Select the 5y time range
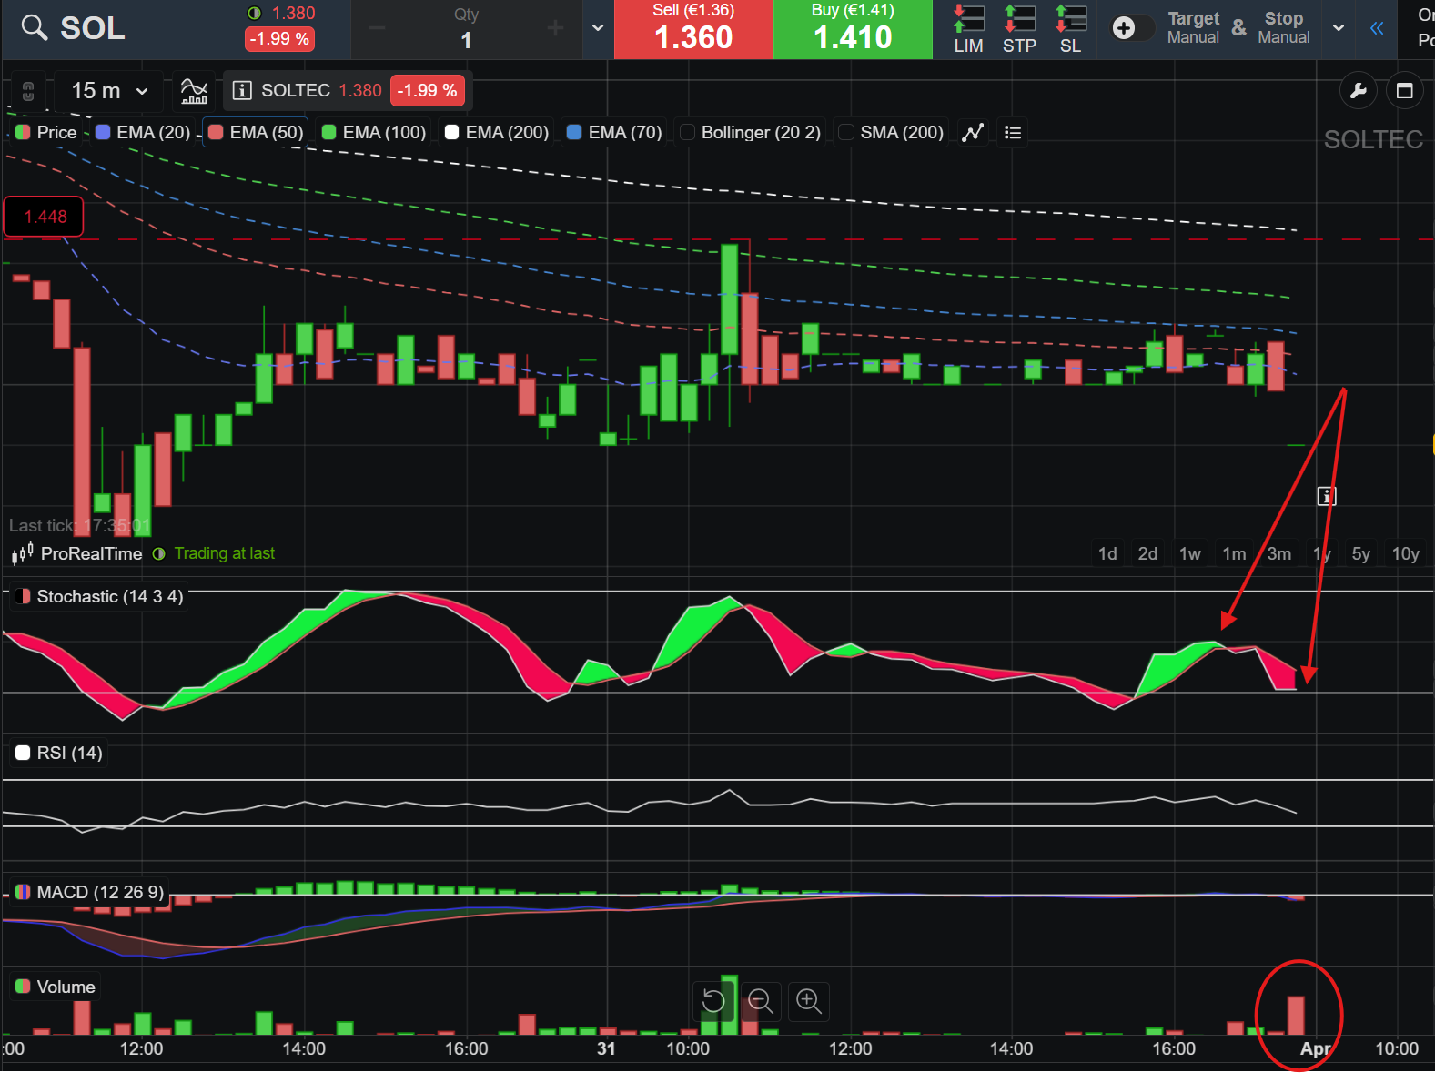 1360,554
